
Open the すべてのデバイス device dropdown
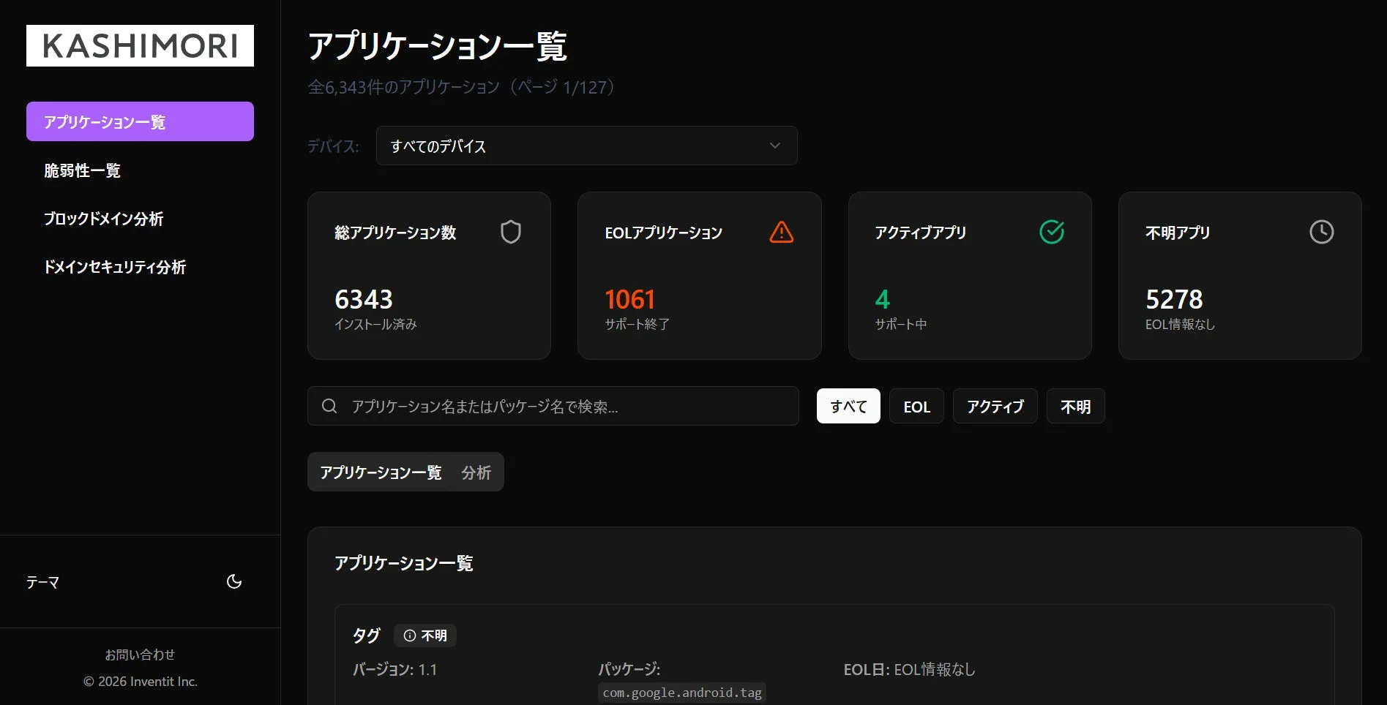[586, 146]
